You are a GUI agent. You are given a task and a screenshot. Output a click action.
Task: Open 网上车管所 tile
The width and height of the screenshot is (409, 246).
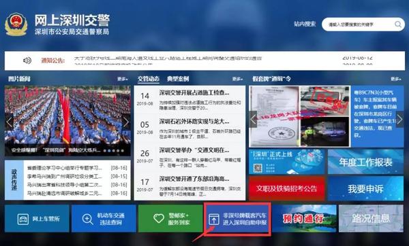tap(37, 218)
